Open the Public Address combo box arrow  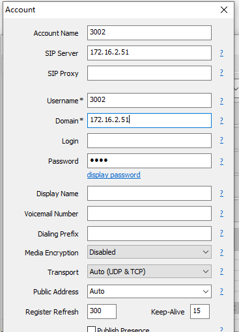click(206, 292)
